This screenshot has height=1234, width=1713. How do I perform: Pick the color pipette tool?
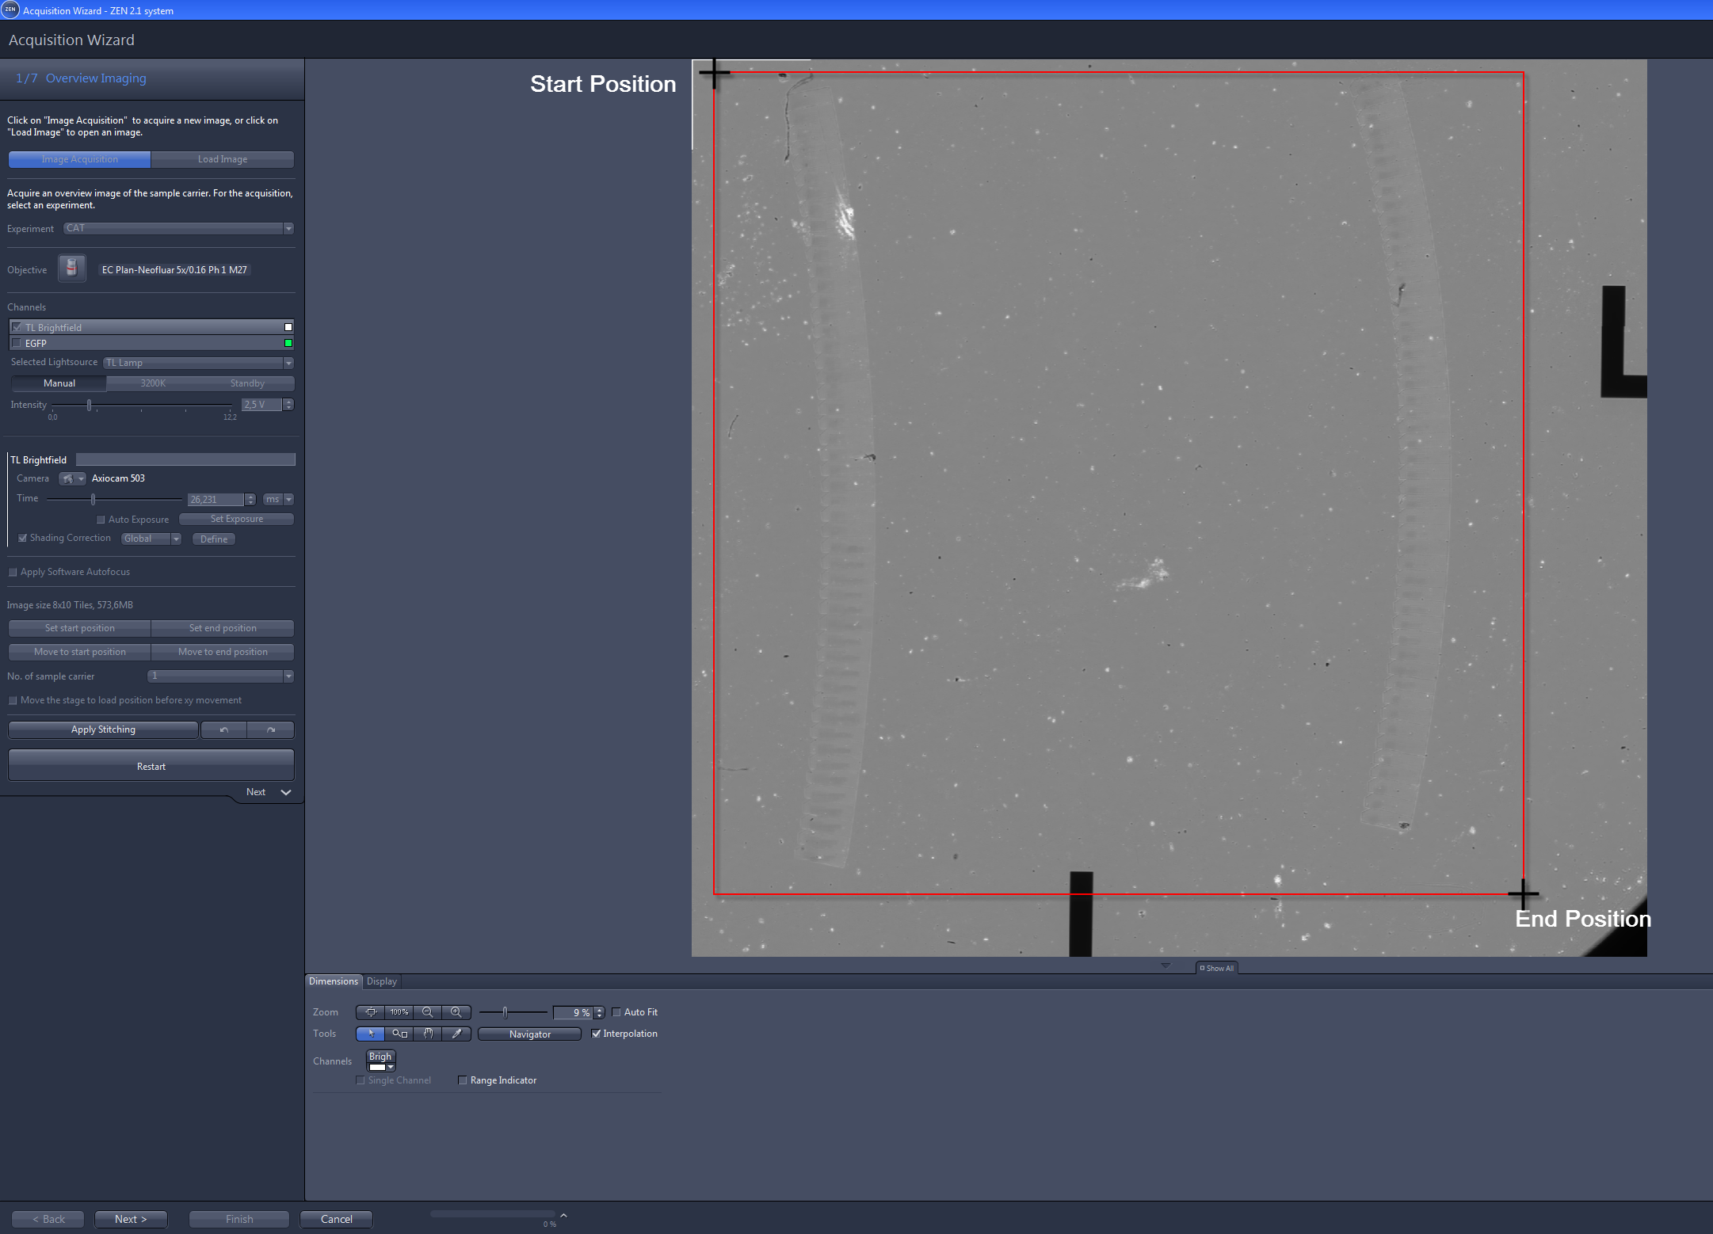pyautogui.click(x=456, y=1034)
